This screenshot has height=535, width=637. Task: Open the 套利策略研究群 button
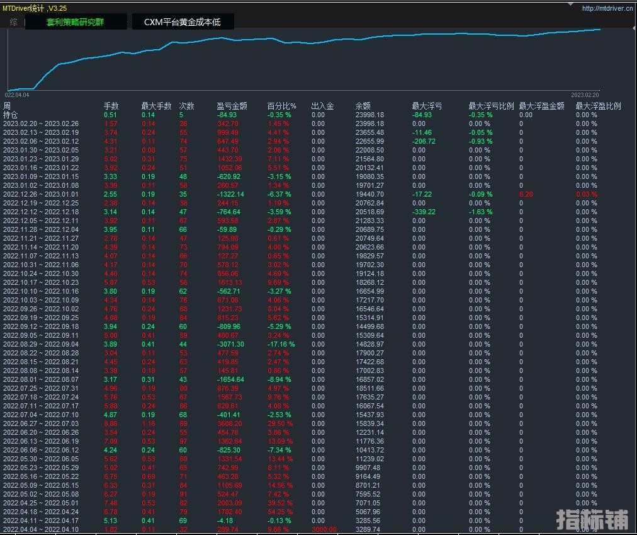point(76,22)
